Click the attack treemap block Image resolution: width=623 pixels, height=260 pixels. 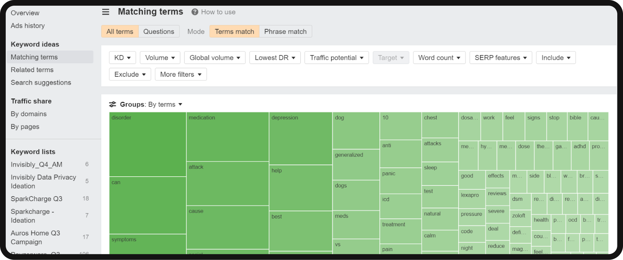(x=227, y=183)
